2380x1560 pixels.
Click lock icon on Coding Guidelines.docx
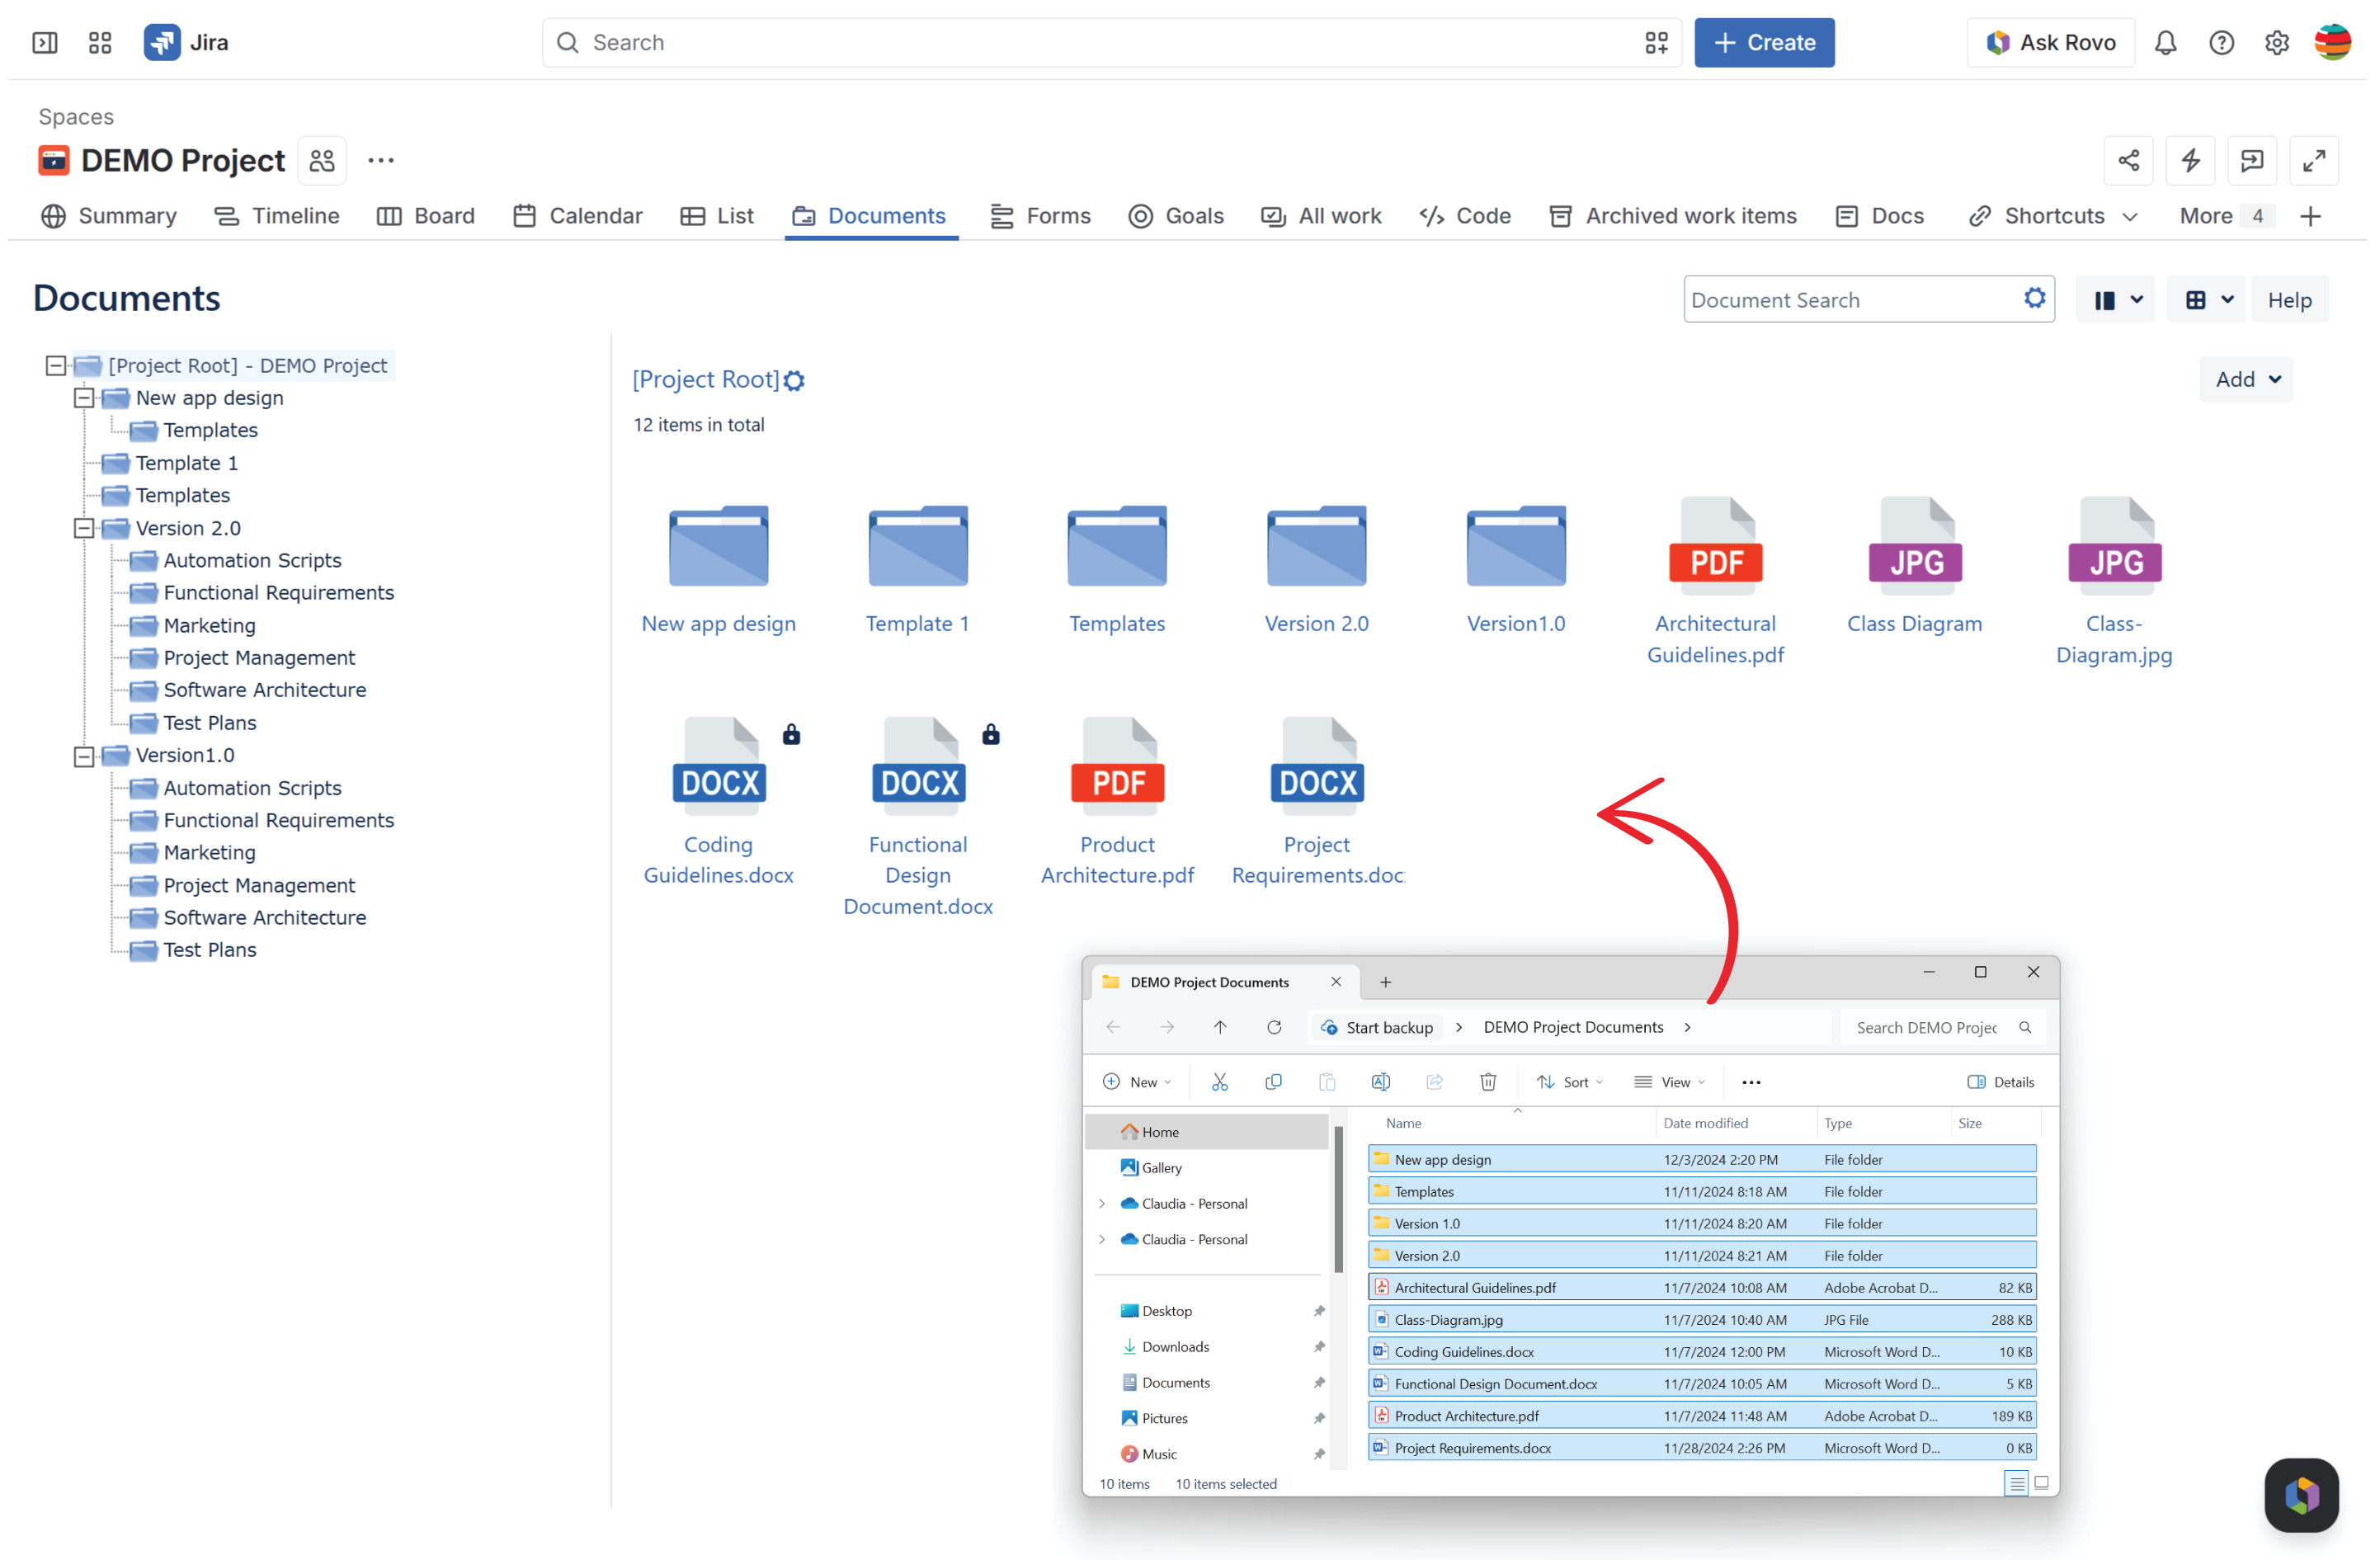tap(791, 734)
